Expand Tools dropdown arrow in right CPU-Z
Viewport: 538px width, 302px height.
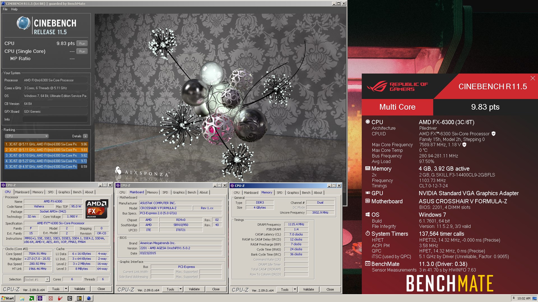pos(295,290)
